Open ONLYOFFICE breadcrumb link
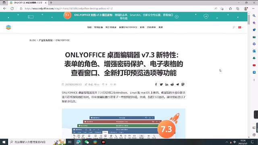This screenshot has height=145, width=258. click(x=62, y=40)
